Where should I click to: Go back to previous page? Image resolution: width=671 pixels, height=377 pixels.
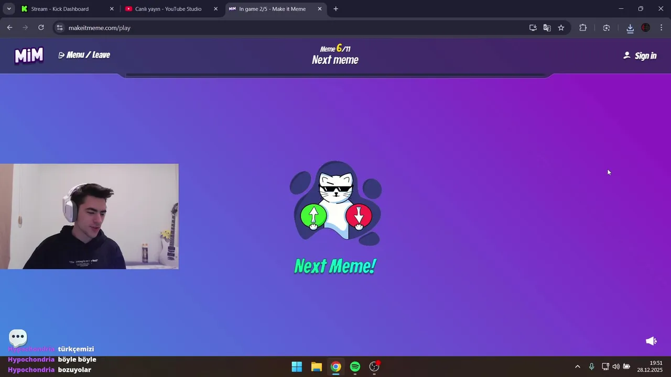[x=9, y=28]
